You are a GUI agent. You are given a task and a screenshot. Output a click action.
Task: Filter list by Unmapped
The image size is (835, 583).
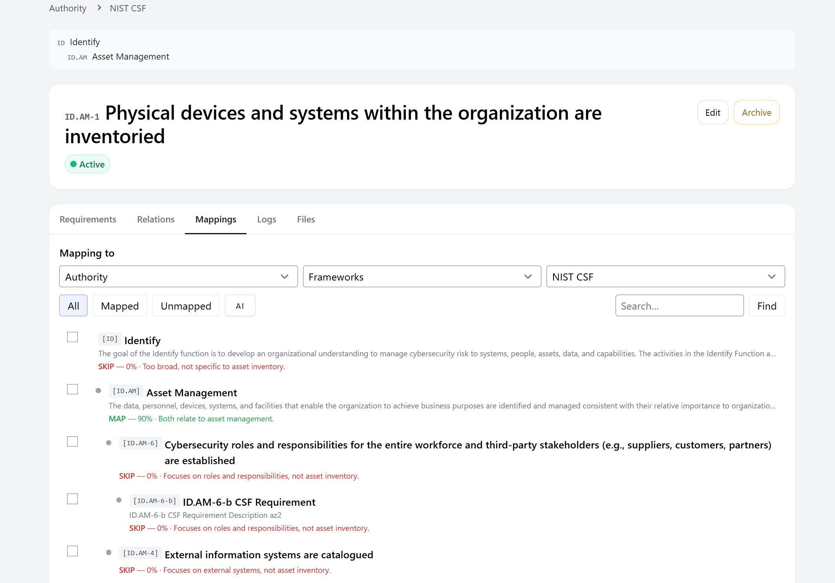click(186, 306)
